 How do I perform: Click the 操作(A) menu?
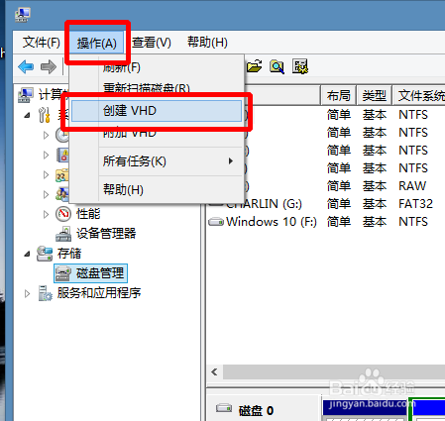[97, 43]
